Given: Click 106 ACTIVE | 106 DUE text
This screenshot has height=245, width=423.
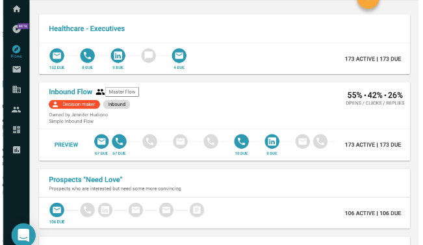Looking at the screenshot, I should (x=373, y=213).
